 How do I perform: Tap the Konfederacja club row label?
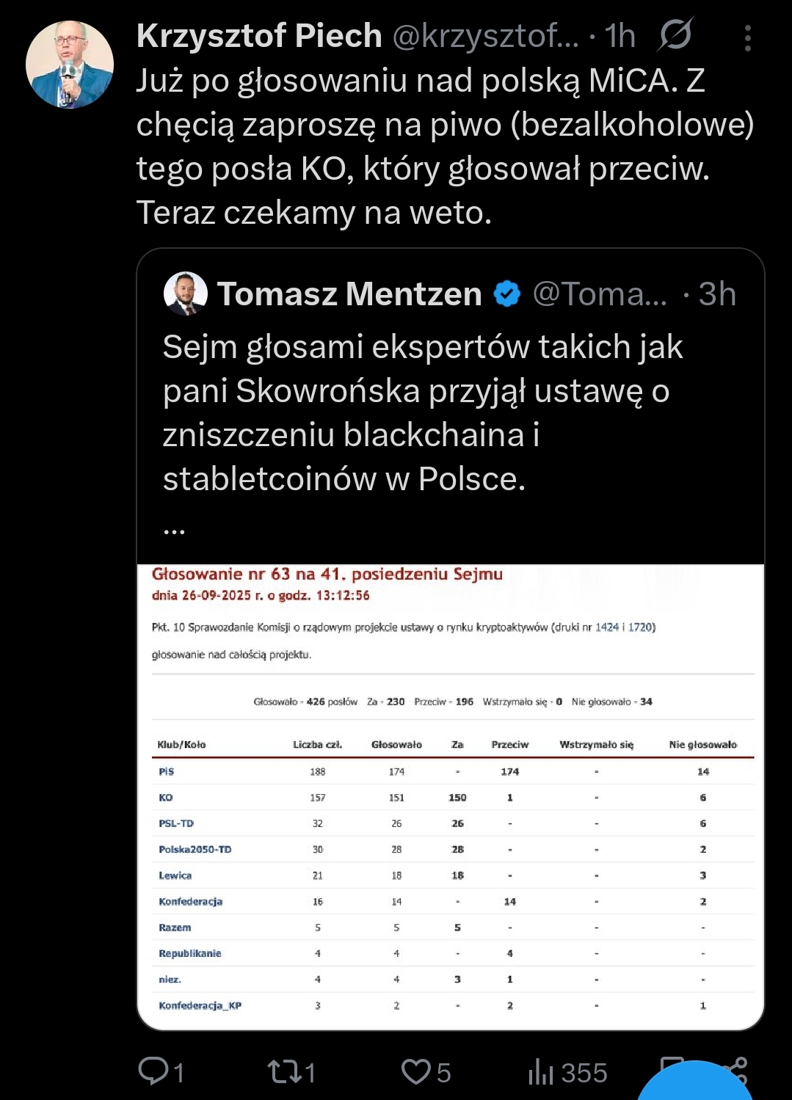[x=190, y=901]
